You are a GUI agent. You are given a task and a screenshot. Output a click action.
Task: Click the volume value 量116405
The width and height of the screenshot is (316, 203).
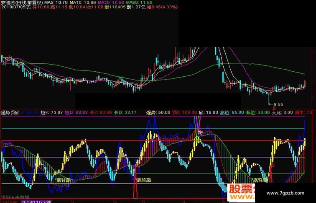click(x=115, y=7)
